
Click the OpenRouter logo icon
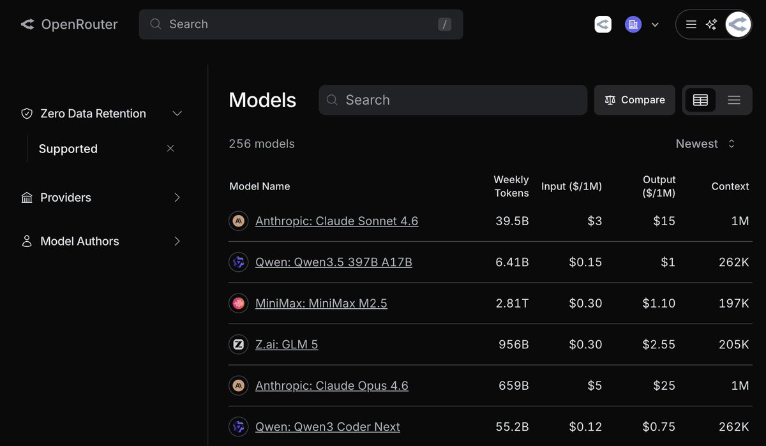tap(27, 24)
